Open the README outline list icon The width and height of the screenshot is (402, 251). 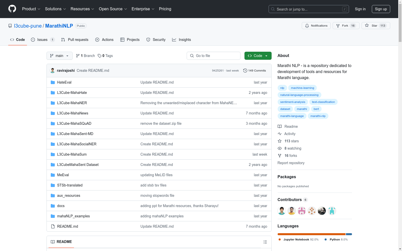[265, 242]
